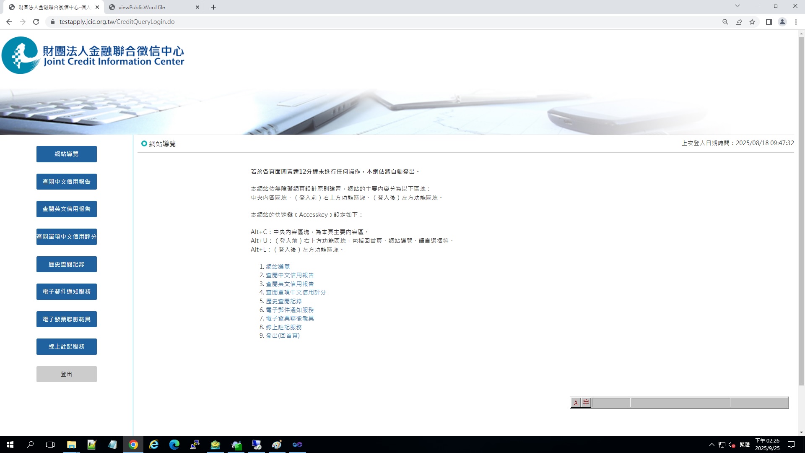Click 登出 logout button
The image size is (805, 453).
[x=66, y=374]
